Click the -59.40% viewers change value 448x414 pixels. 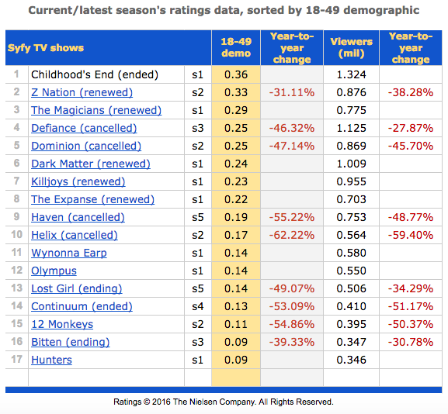click(x=411, y=235)
